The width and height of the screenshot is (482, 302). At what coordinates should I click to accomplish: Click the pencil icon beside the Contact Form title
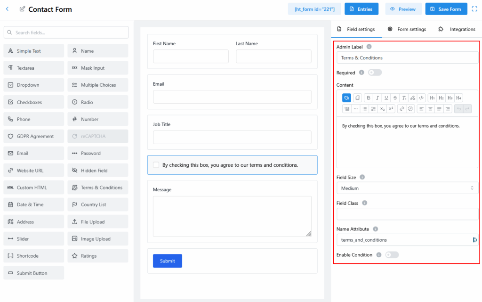(x=22, y=9)
